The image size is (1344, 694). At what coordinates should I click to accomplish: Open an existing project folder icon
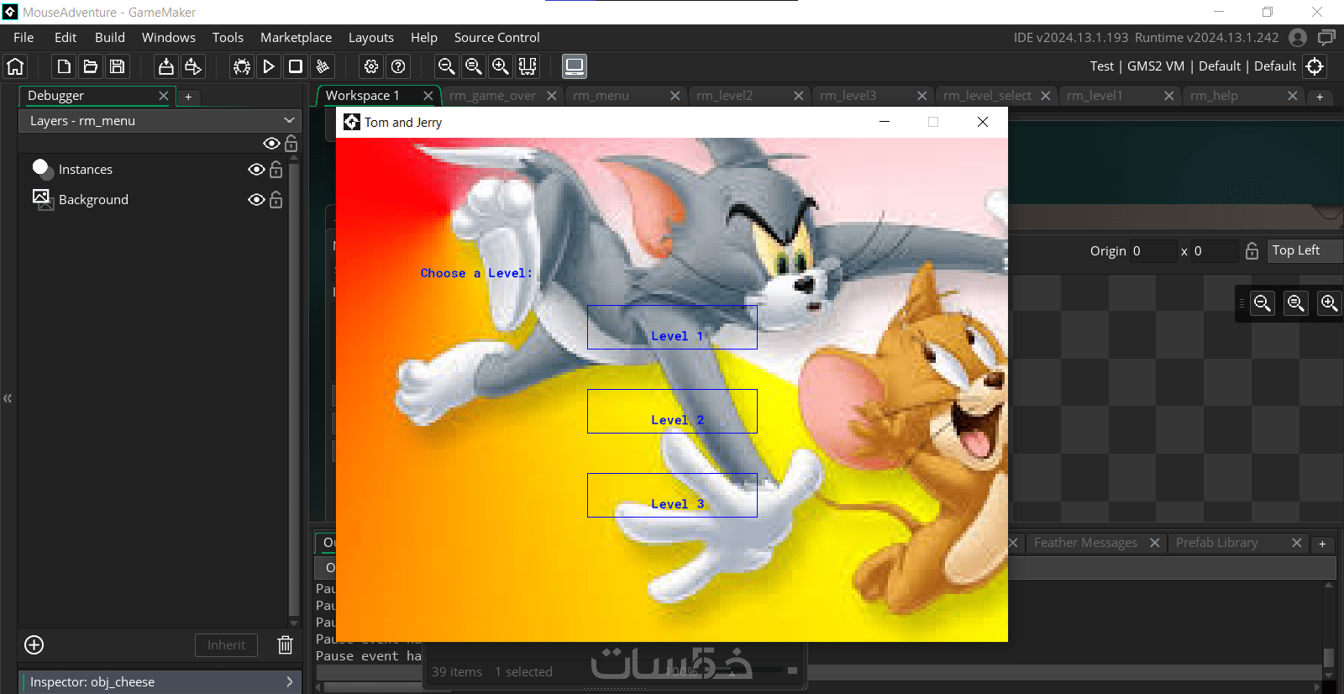pyautogui.click(x=91, y=66)
